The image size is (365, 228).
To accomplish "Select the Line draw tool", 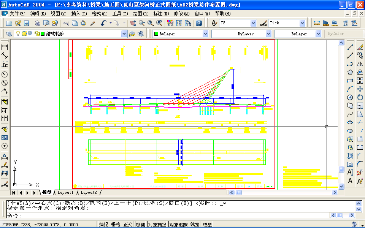I will click(x=350, y=47).
